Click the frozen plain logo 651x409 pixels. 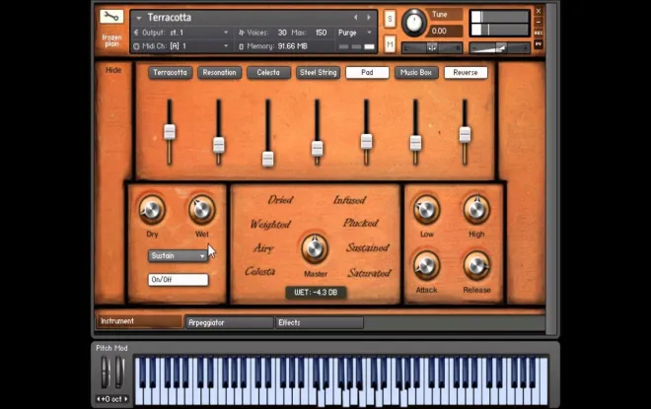111,40
